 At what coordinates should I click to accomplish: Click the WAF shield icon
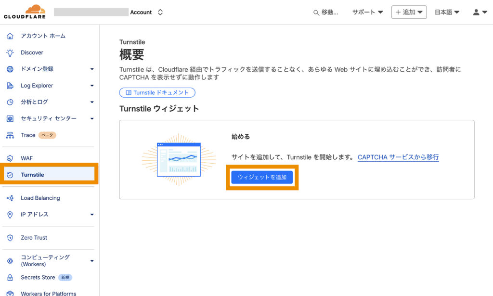tap(10, 158)
